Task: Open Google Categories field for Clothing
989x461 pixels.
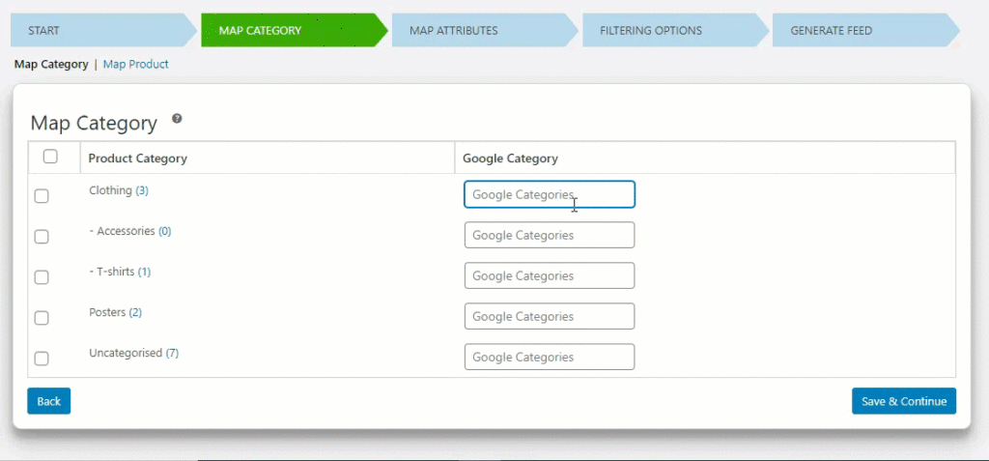Action: [x=550, y=194]
